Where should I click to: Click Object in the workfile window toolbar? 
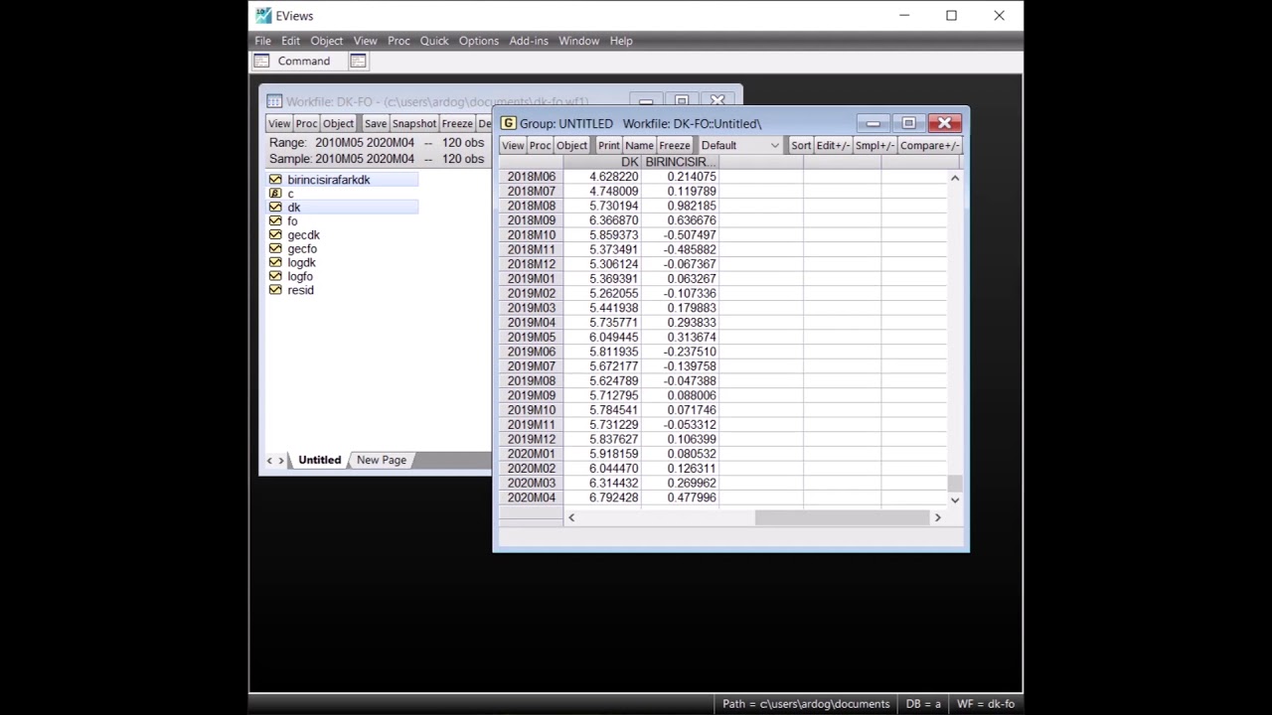pos(338,123)
